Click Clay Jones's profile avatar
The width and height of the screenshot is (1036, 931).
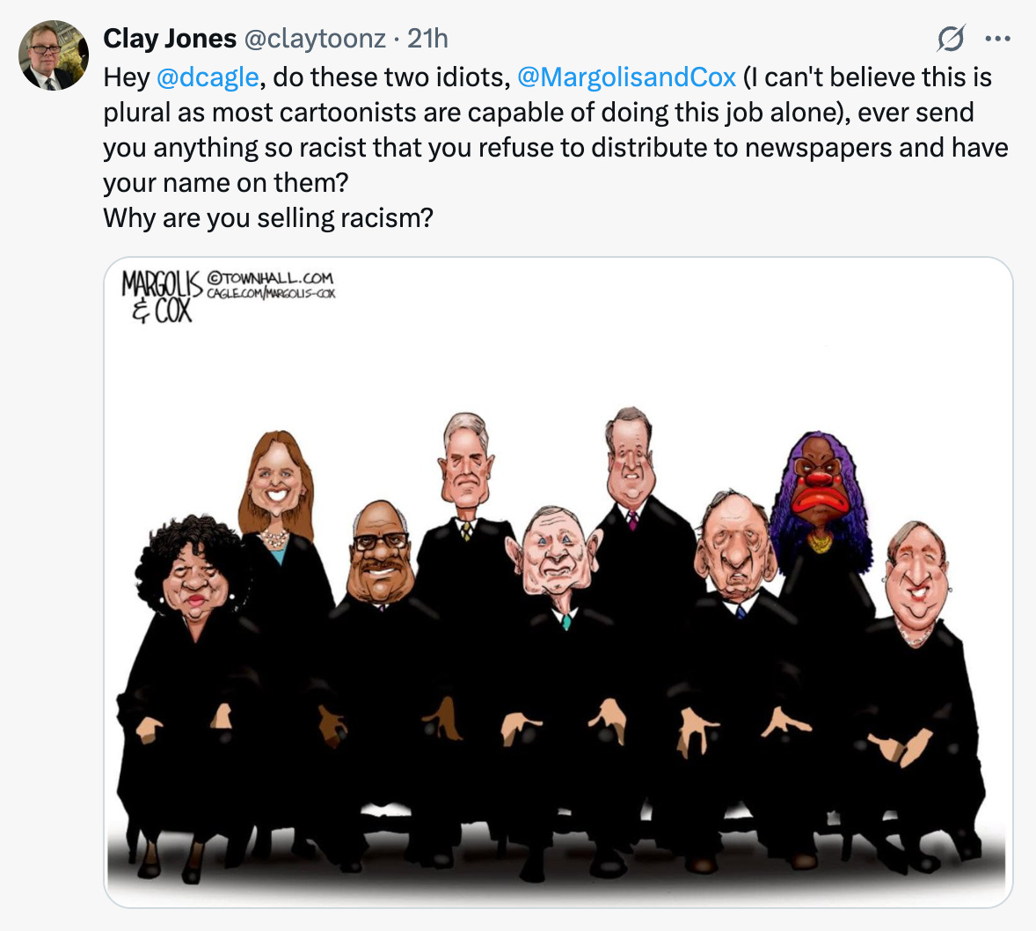(54, 55)
